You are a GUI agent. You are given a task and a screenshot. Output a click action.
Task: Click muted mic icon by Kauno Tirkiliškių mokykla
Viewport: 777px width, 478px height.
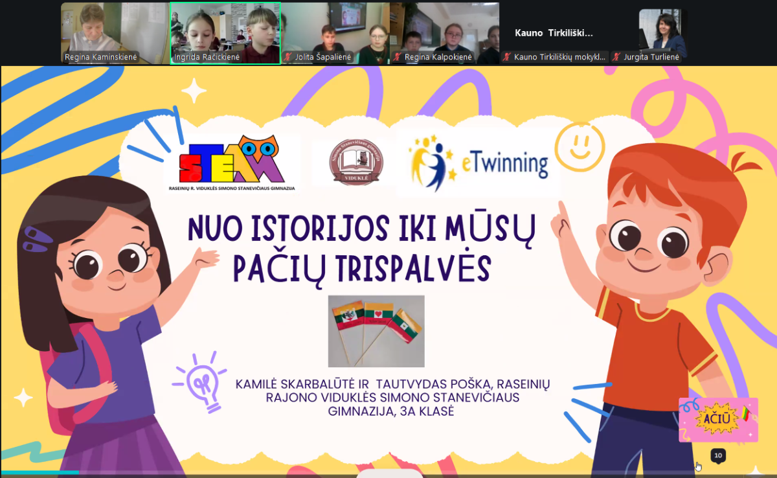click(x=507, y=57)
